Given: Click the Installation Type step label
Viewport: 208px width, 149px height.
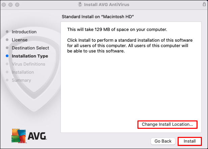Looking at the screenshot, I should click(30, 56).
